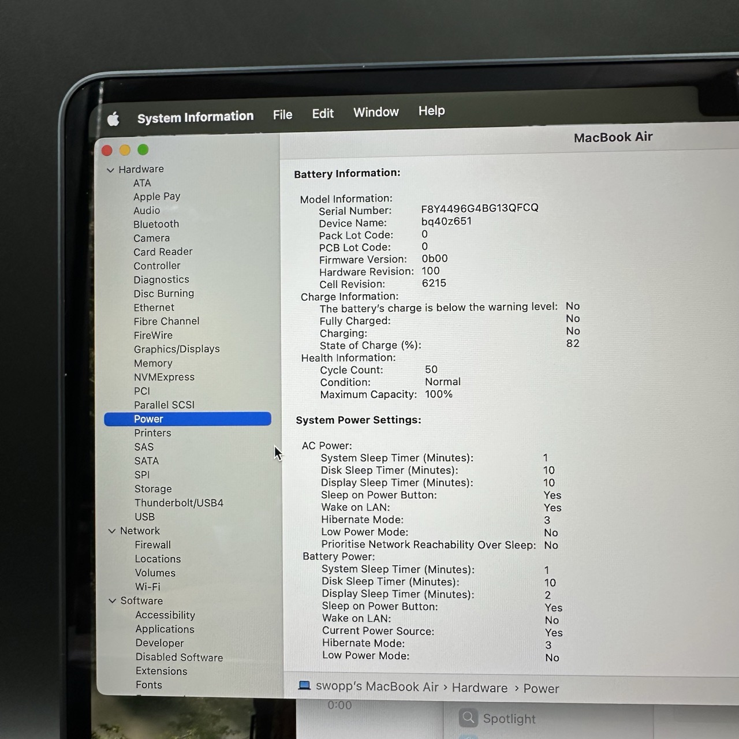Close the System Information window
Screen dimensions: 739x739
click(107, 151)
